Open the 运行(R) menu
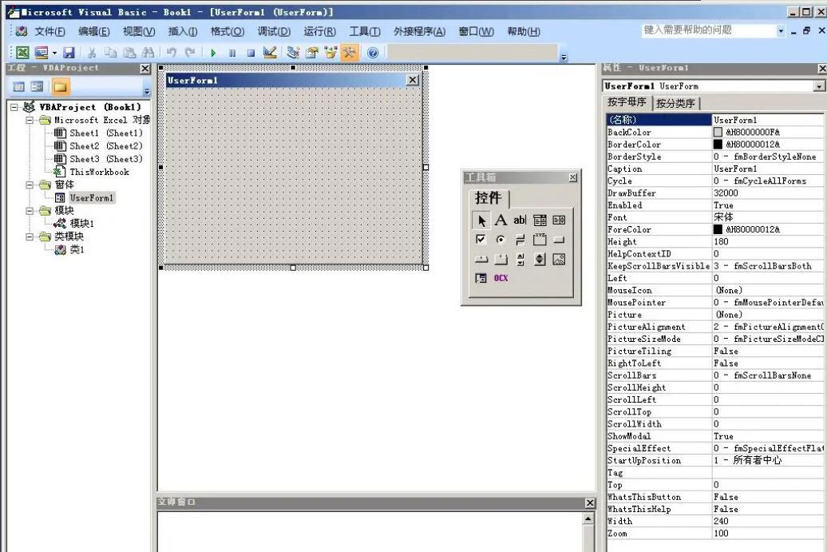The image size is (827, 552). (x=319, y=32)
